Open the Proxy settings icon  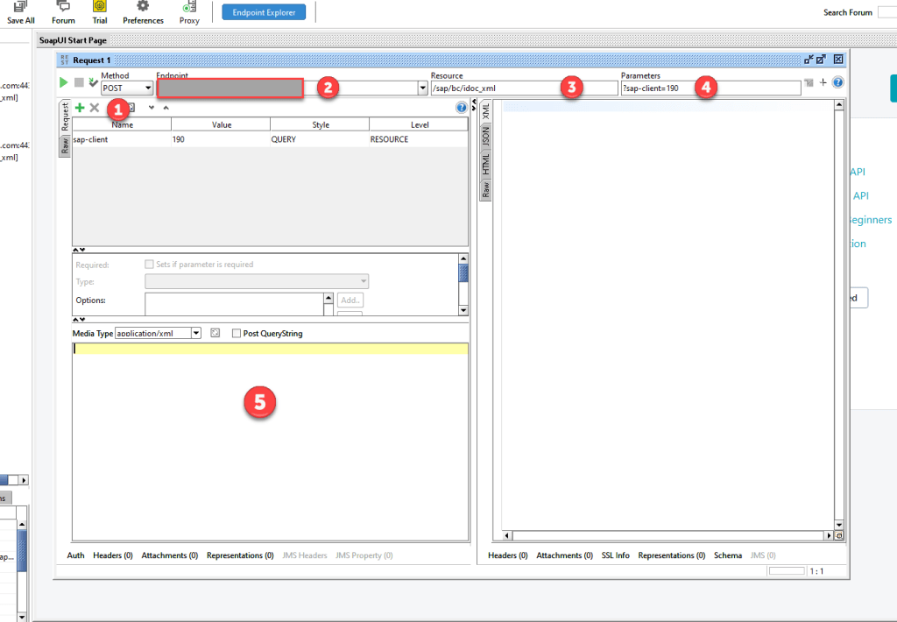(x=187, y=12)
